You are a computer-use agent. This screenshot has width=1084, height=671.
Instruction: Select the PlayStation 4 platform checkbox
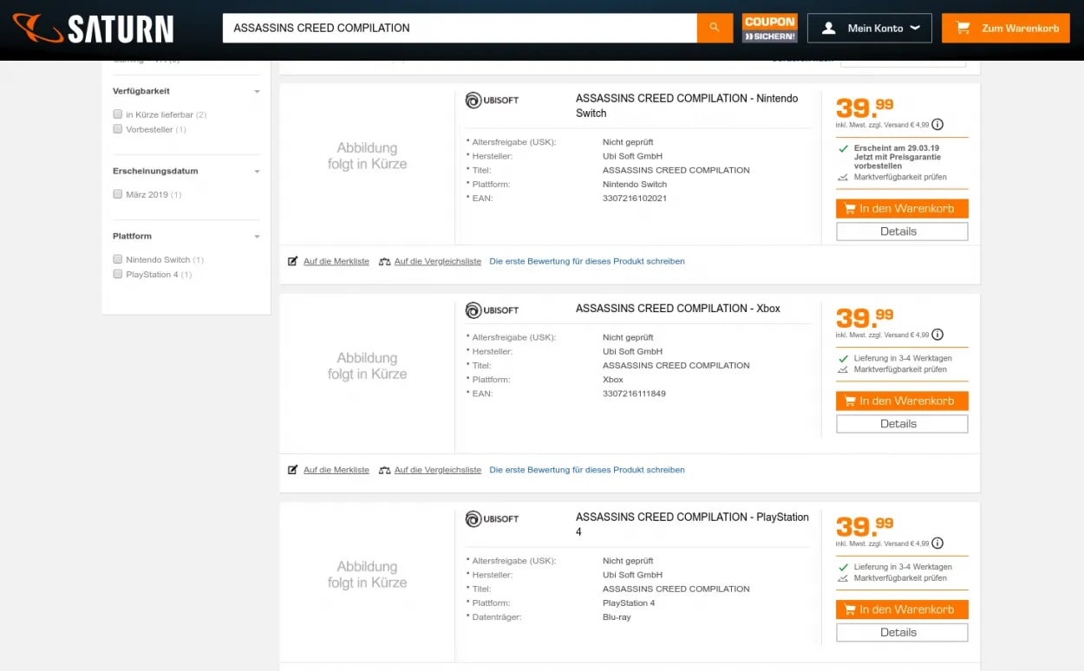(118, 274)
